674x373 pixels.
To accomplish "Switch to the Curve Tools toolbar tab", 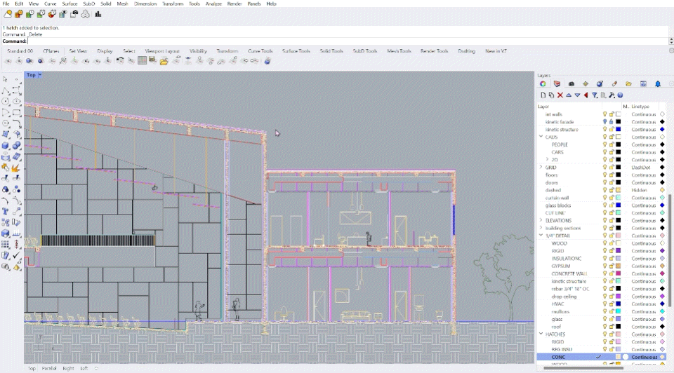I will pos(260,50).
